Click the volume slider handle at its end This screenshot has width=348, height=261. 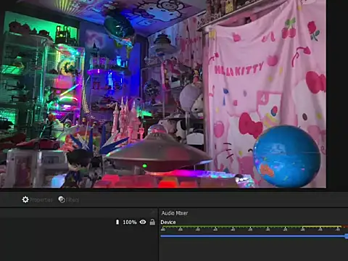347,236
